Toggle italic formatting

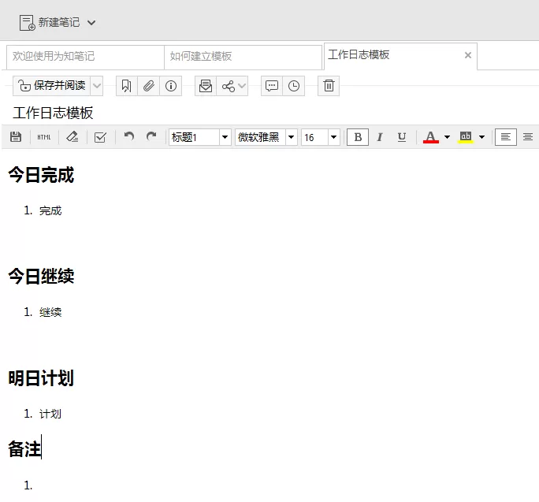pos(380,137)
